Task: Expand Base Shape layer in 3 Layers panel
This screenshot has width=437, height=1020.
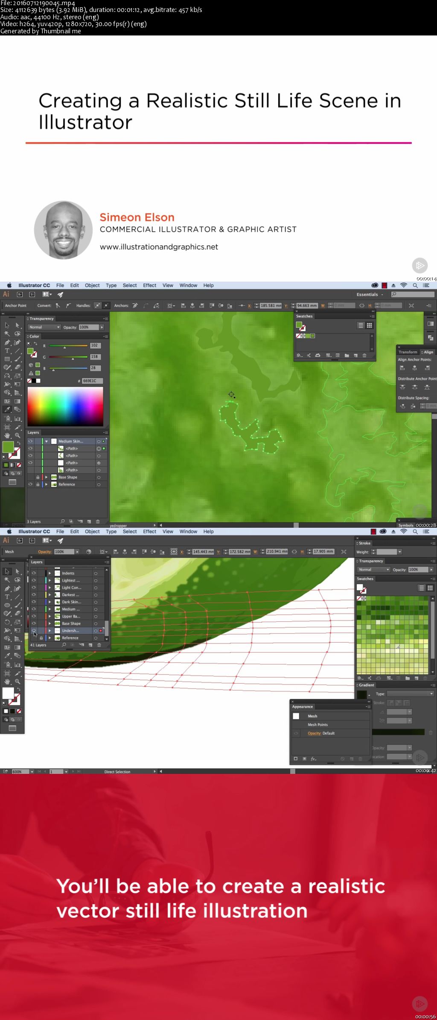Action: [47, 477]
